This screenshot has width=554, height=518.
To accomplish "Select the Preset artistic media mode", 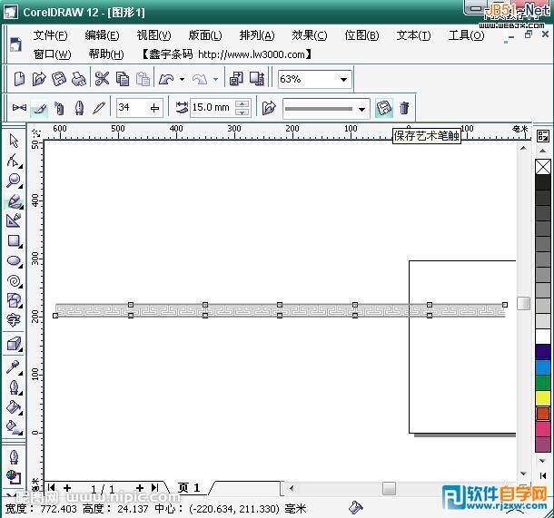I will tap(19, 108).
